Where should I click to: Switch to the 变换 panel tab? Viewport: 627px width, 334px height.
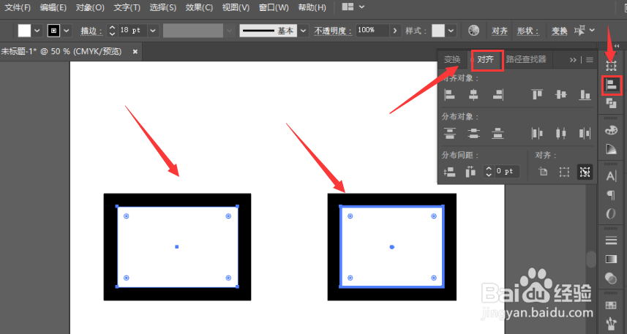coord(452,59)
